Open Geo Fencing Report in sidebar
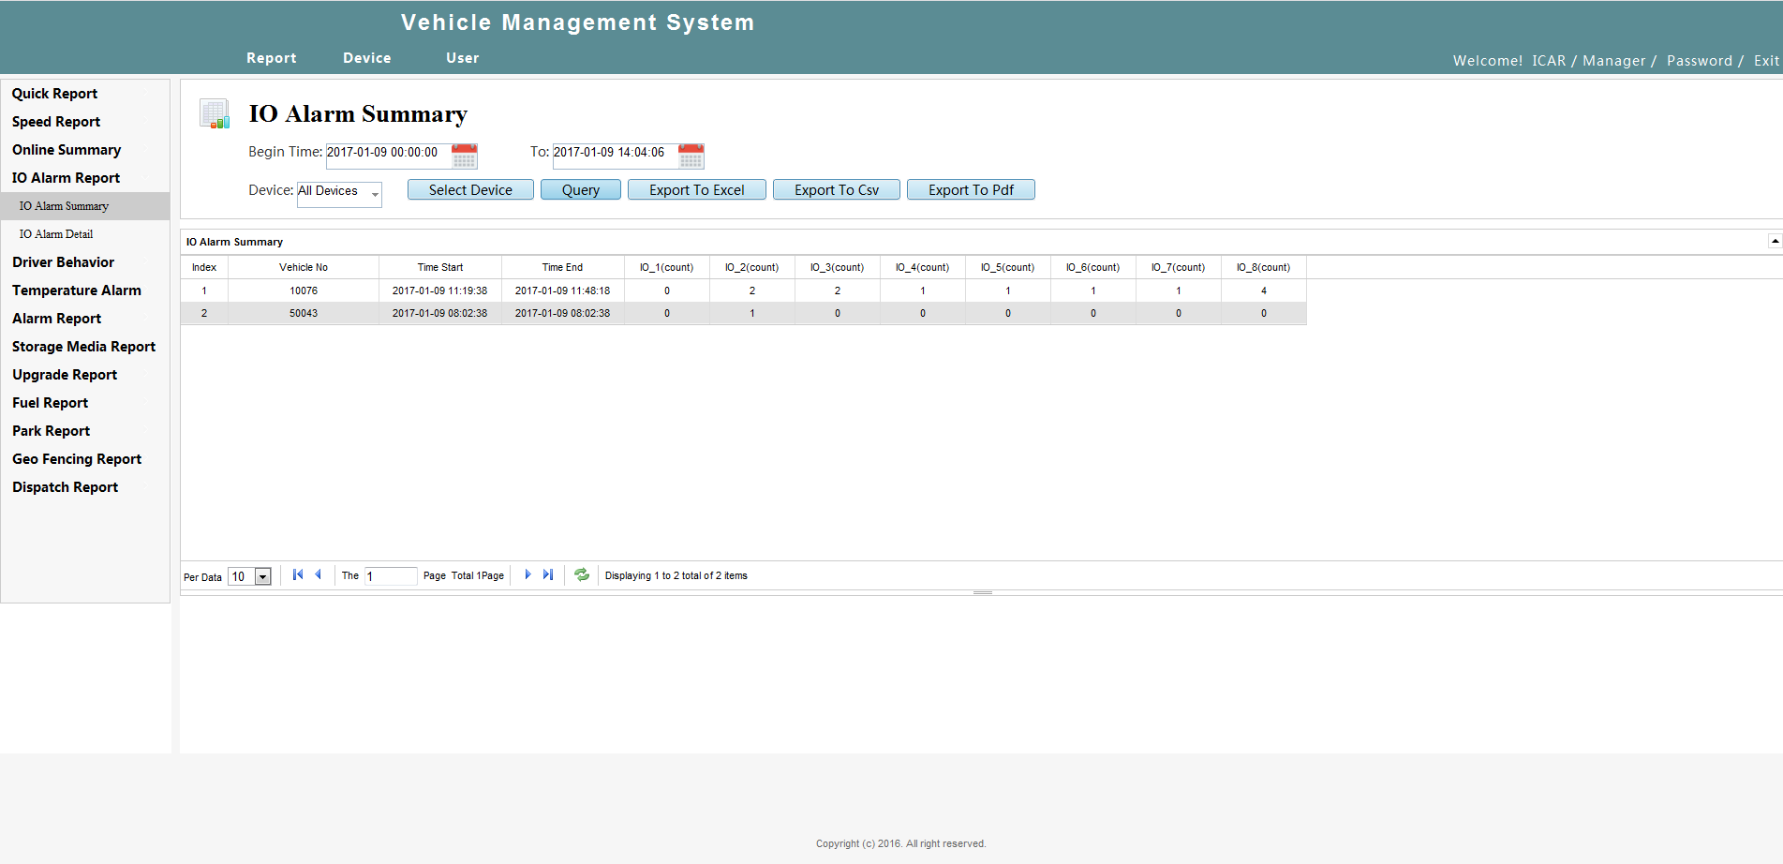 pyautogui.click(x=77, y=459)
